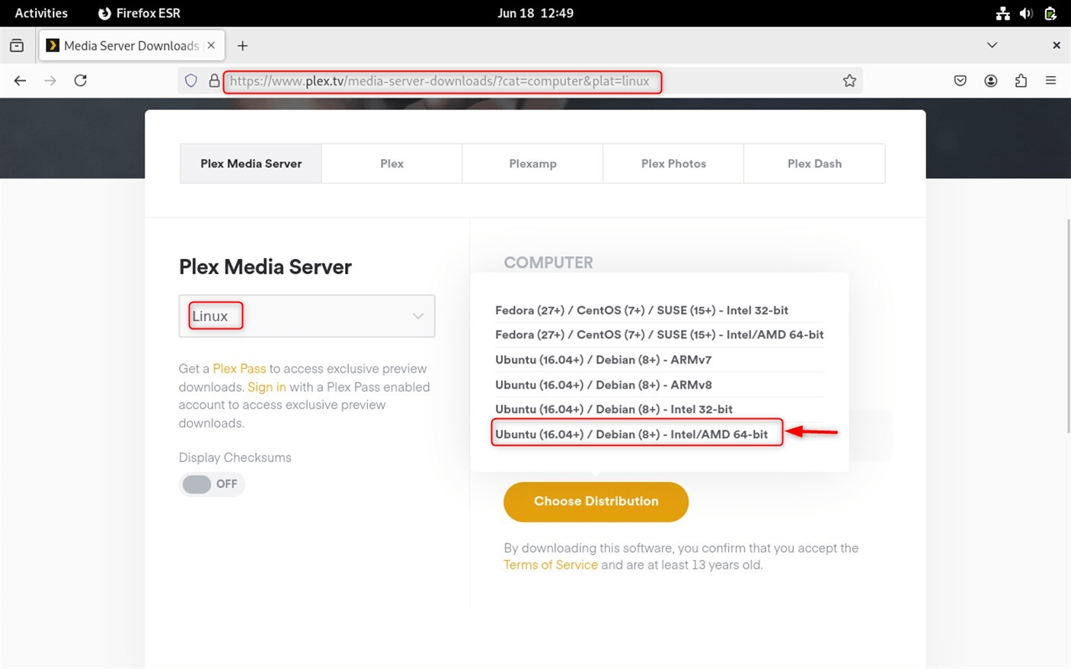Bookmark this page with the star
The image size is (1071, 669).
coord(849,81)
